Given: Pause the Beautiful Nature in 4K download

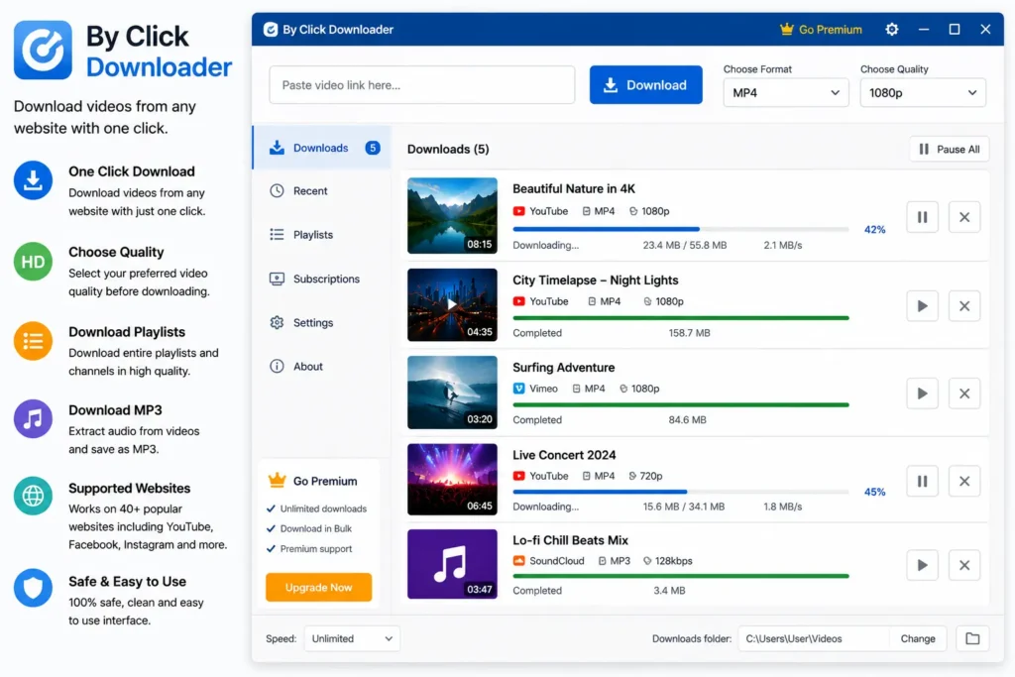Looking at the screenshot, I should pyautogui.click(x=922, y=217).
